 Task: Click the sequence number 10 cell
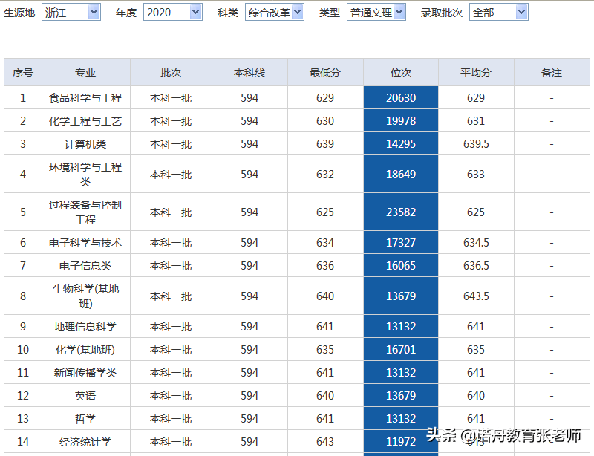tap(23, 350)
